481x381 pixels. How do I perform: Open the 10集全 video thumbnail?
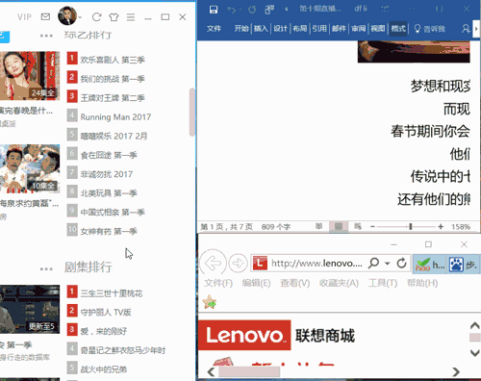pyautogui.click(x=30, y=168)
